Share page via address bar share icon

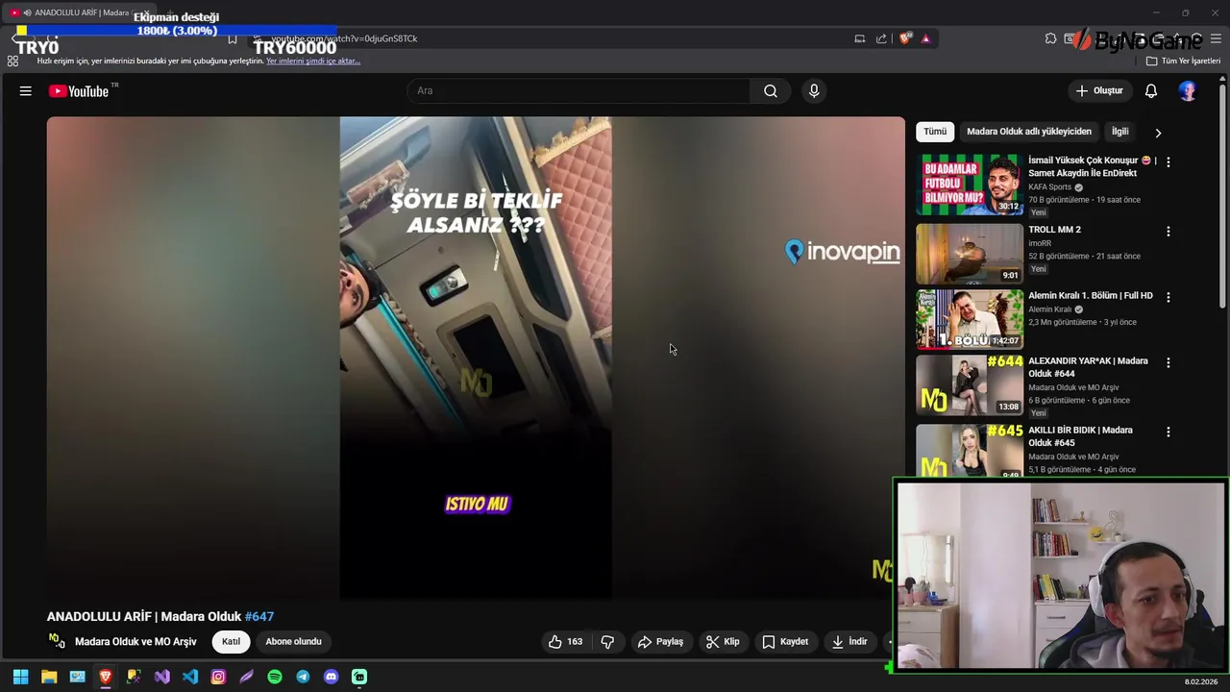pos(881,38)
